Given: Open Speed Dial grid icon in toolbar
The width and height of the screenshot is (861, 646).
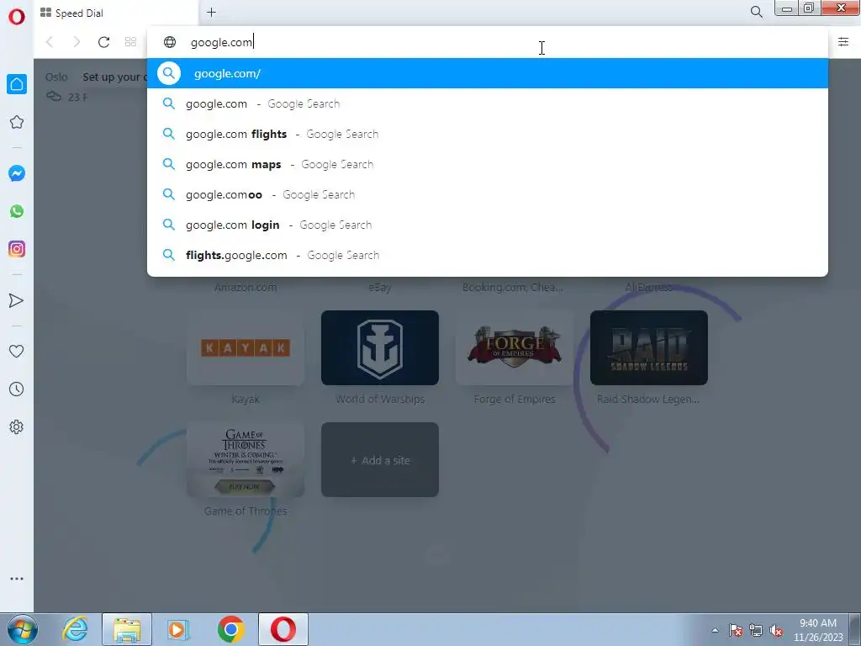Looking at the screenshot, I should point(130,42).
